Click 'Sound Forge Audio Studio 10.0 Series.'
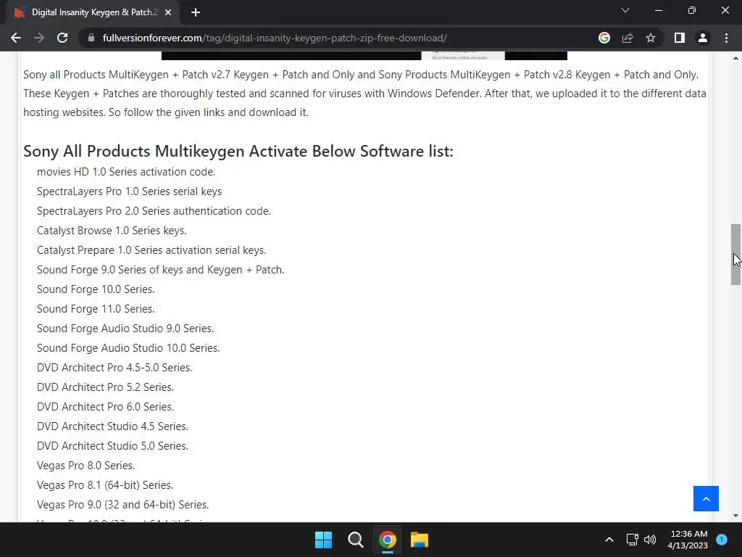Viewport: 742px width, 557px height. click(128, 348)
